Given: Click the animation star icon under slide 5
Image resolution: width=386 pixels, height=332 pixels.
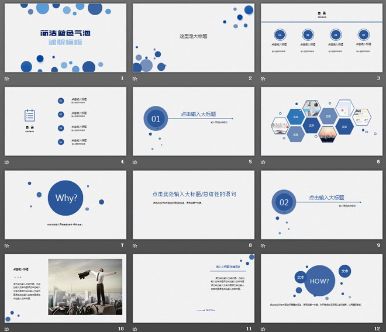Looking at the screenshot, I should coord(135,162).
